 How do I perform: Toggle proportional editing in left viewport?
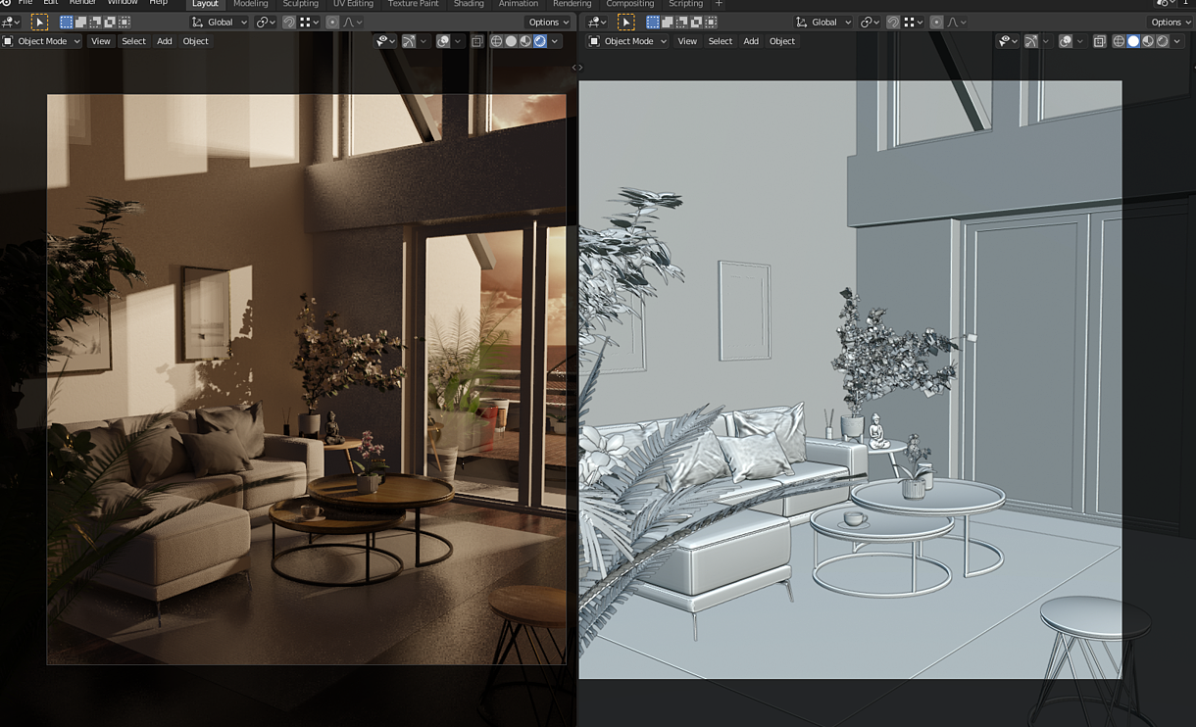332,22
